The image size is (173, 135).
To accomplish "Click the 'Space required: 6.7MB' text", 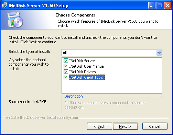I will coord(28,102).
